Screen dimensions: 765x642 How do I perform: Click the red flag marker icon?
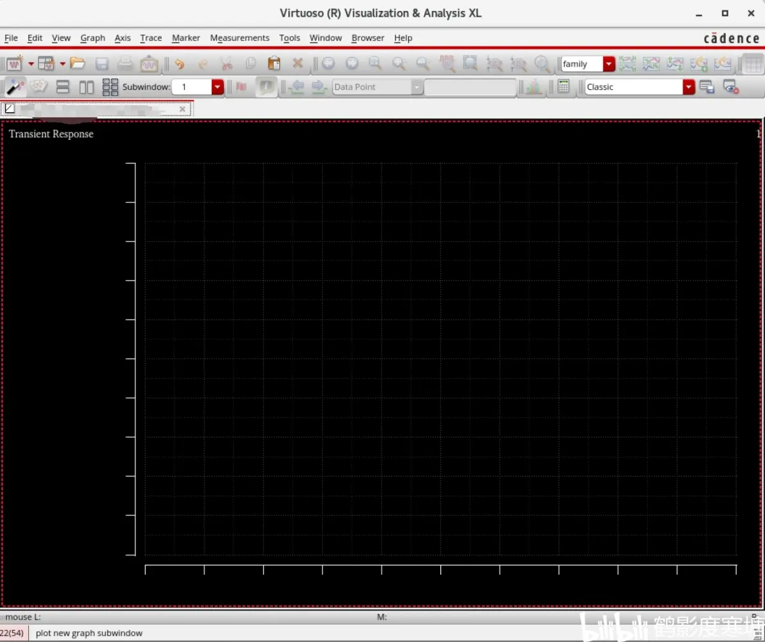pyautogui.click(x=241, y=87)
